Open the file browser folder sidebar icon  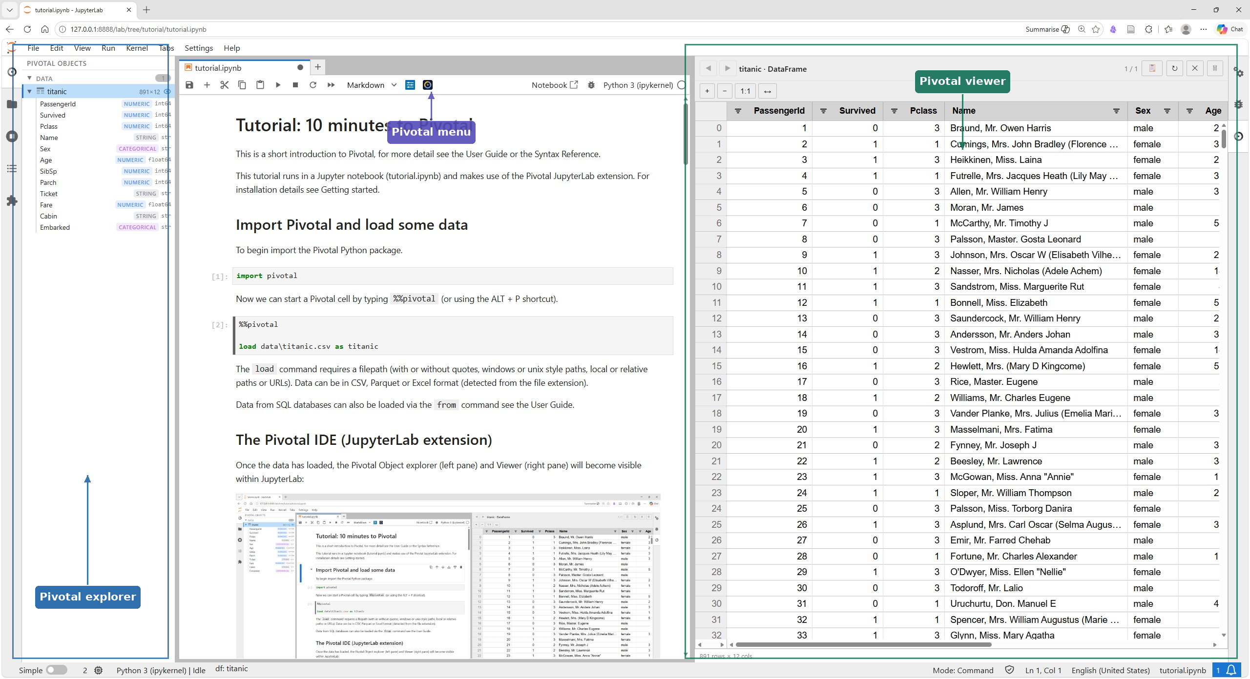(12, 104)
